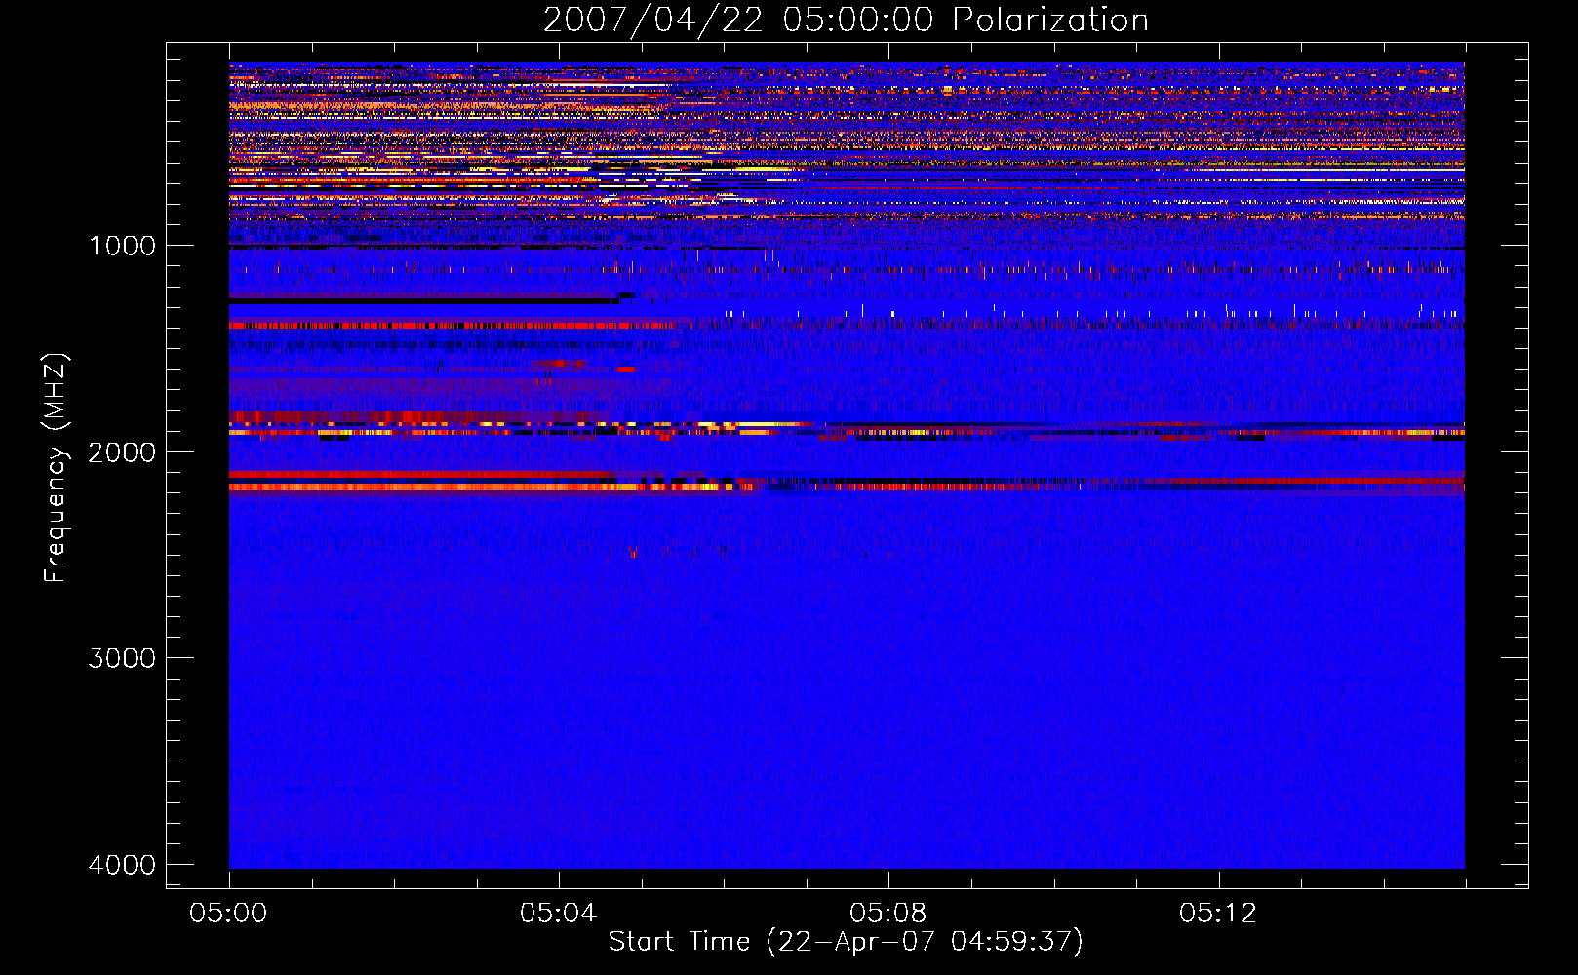
Task: Select the 'Frequency (MHZ)' axis label
Action: tap(56, 468)
